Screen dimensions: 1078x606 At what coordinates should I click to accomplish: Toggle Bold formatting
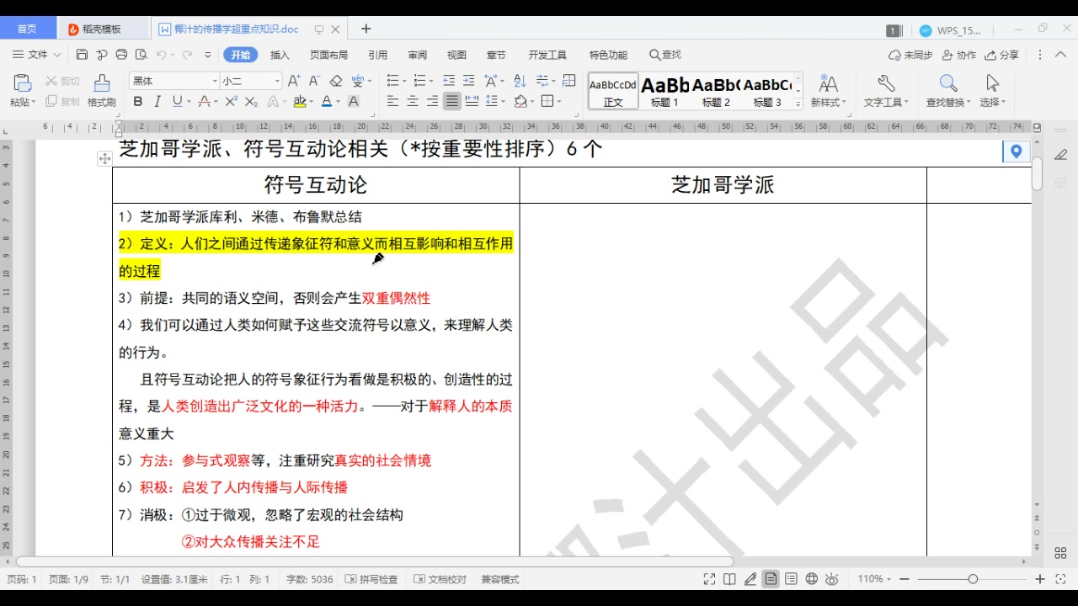tap(137, 102)
